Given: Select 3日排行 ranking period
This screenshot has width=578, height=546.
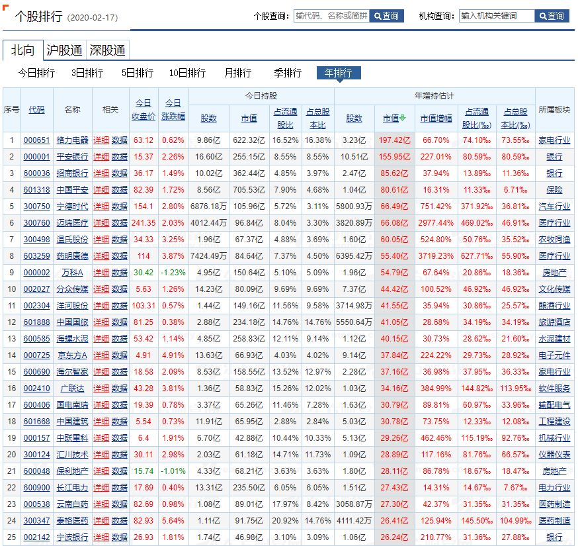Looking at the screenshot, I should (87, 73).
